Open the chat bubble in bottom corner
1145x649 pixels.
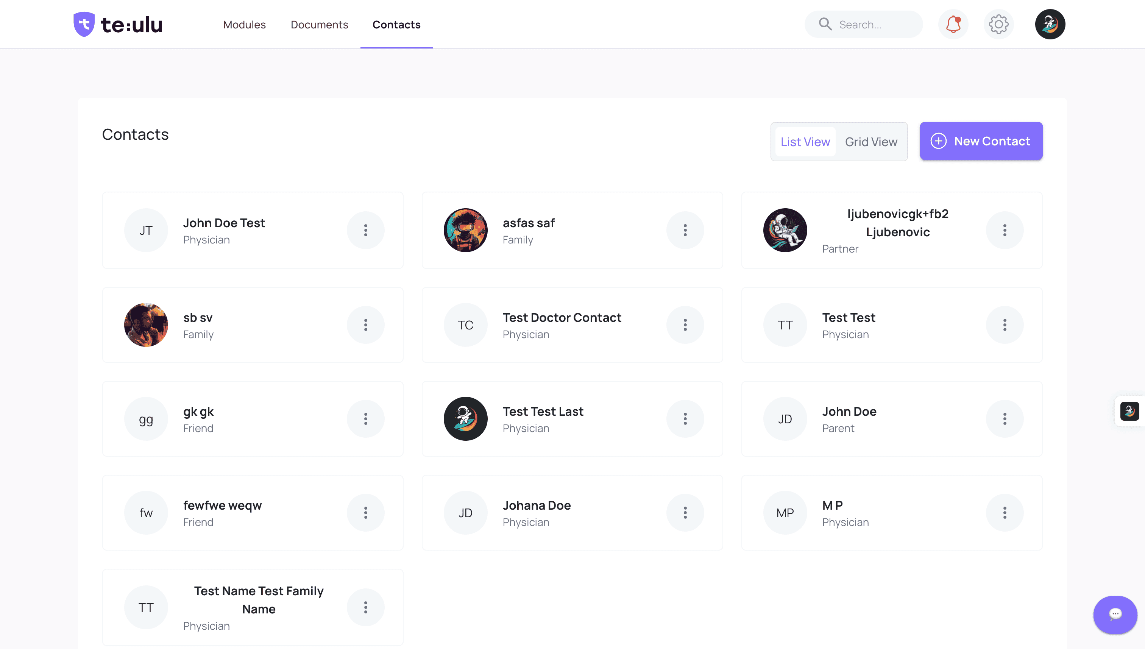pyautogui.click(x=1115, y=615)
